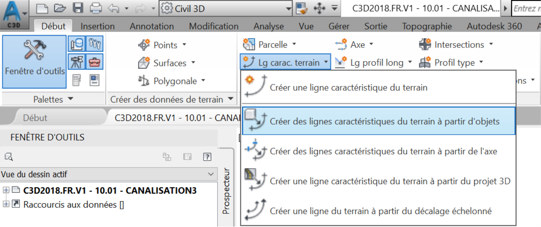Open the undo history dropdown arrow
This screenshot has height=227, width=541.
pos(127,8)
